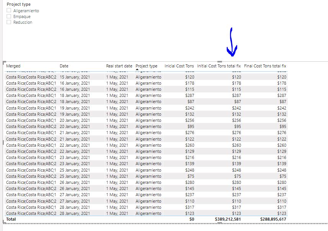Select 19 January, 2021 date in ABC;2 row
Viewport: 328px width, 231px height.
point(75,114)
